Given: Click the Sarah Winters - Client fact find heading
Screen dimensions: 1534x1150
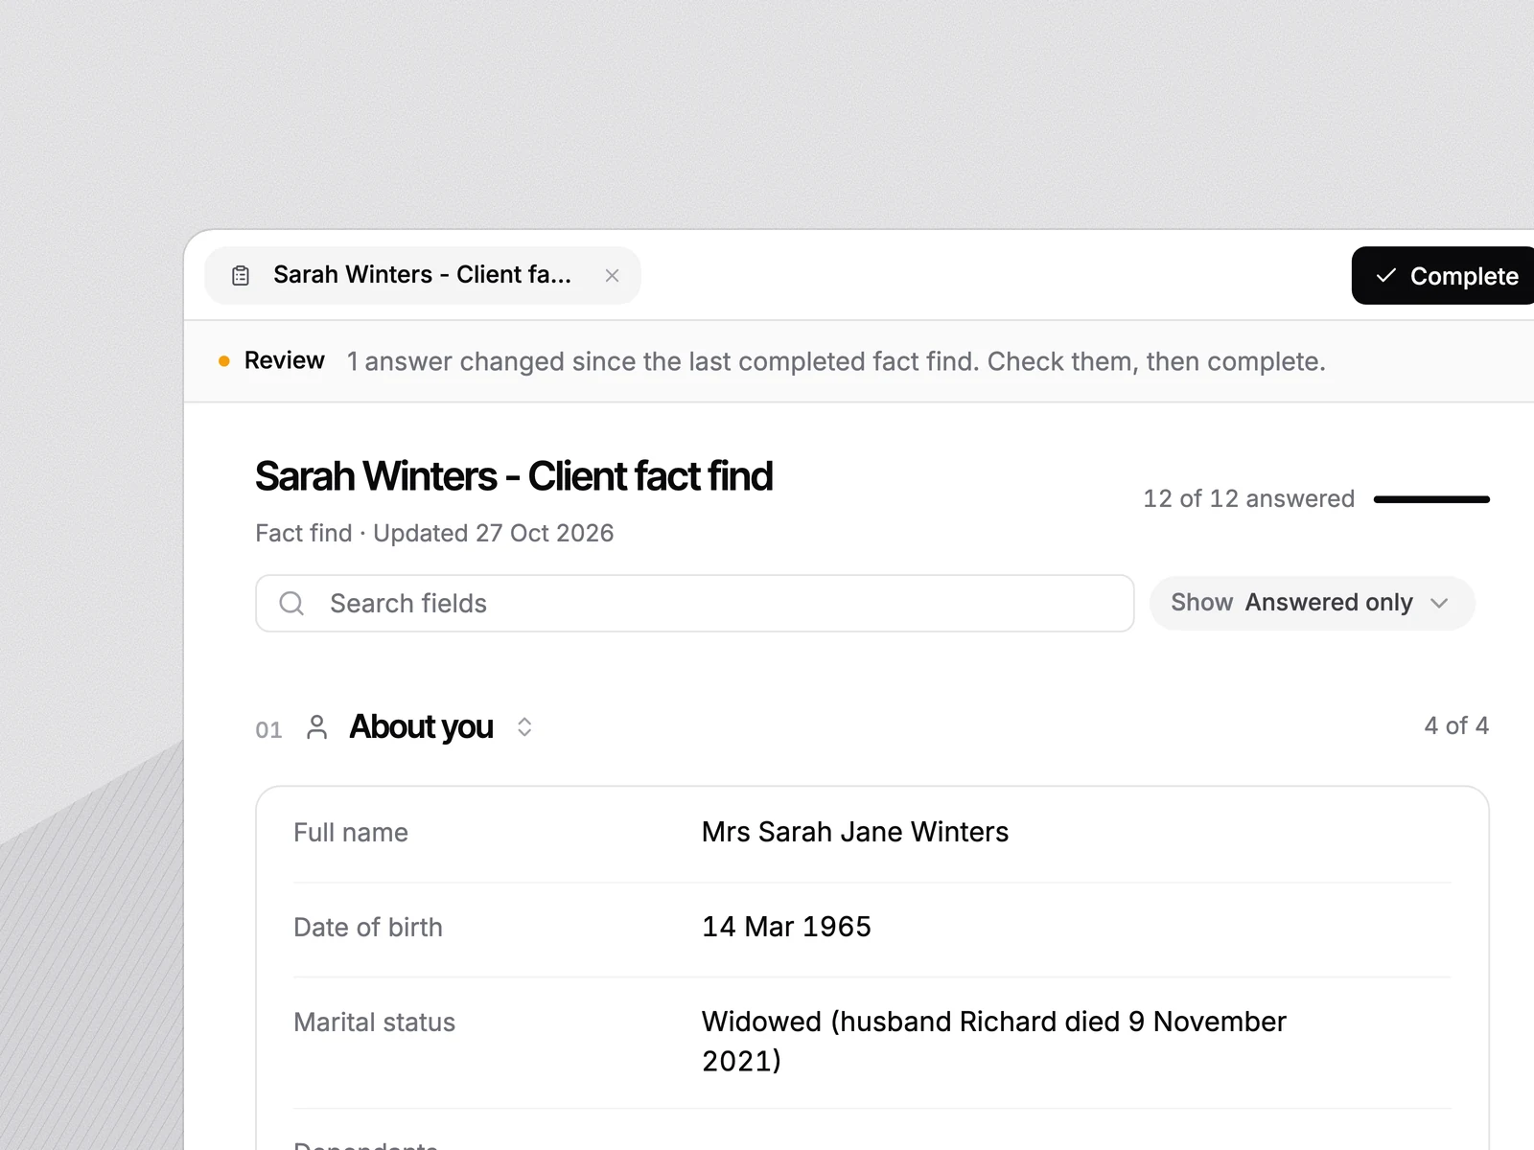Looking at the screenshot, I should click(514, 476).
